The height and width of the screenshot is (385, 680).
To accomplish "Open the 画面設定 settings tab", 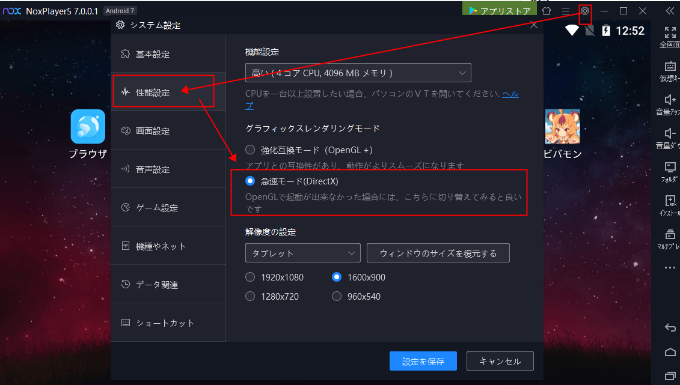I will tap(168, 130).
